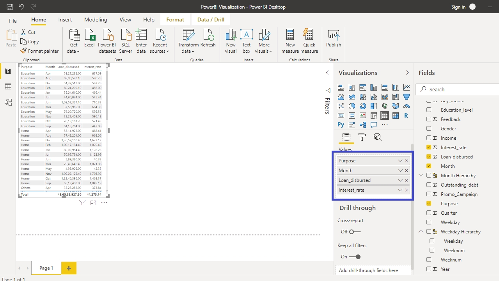Viewport: 499px width, 281px height.
Task: Import data using the Excel icon
Action: point(89,36)
